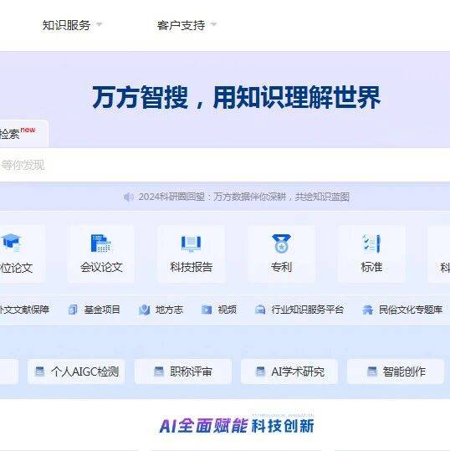Click the 职称评审 button icon

(159, 372)
